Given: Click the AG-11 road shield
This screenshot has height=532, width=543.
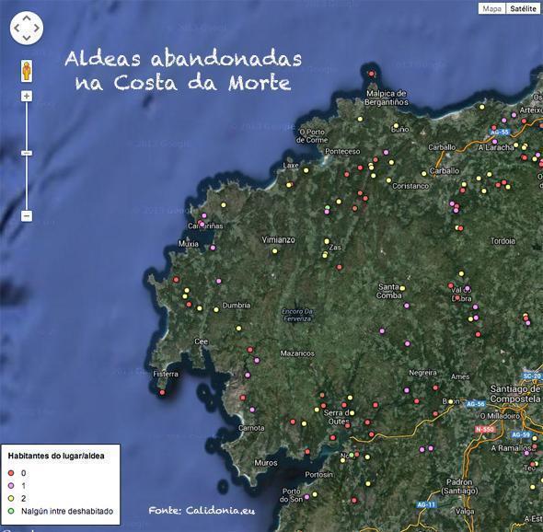Looking at the screenshot, I should pyautogui.click(x=426, y=504).
